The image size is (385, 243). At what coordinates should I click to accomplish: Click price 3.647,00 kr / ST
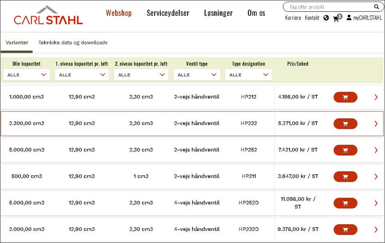coord(298,176)
